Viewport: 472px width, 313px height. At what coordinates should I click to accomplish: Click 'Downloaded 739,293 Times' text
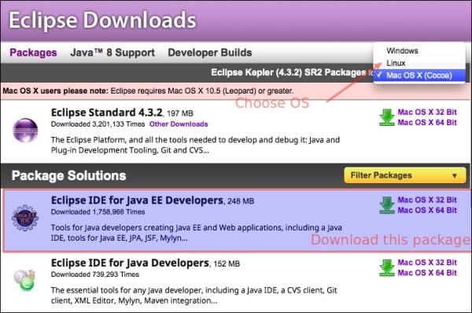point(95,274)
